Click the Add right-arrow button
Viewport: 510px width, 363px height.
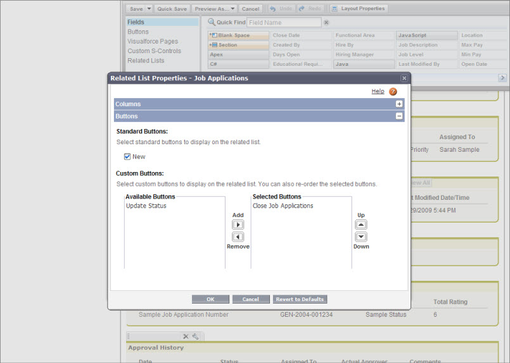pos(238,225)
